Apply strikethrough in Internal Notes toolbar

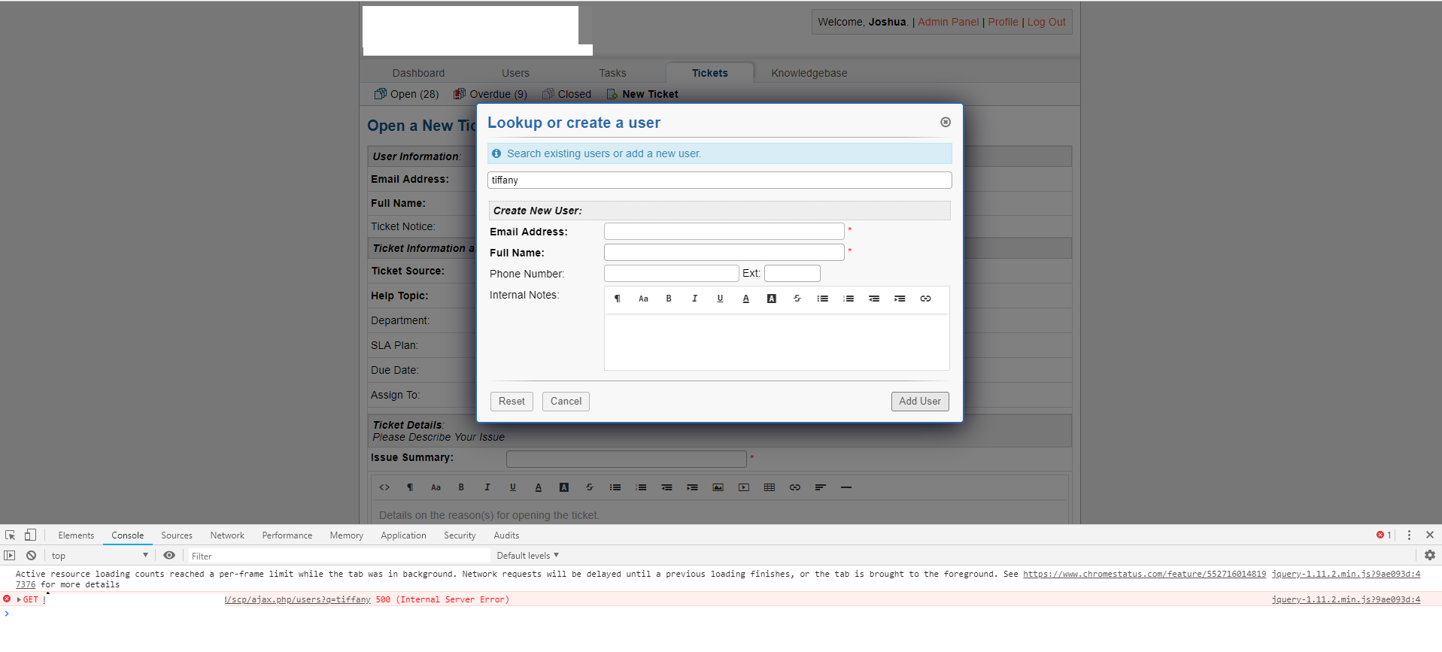[x=797, y=299]
